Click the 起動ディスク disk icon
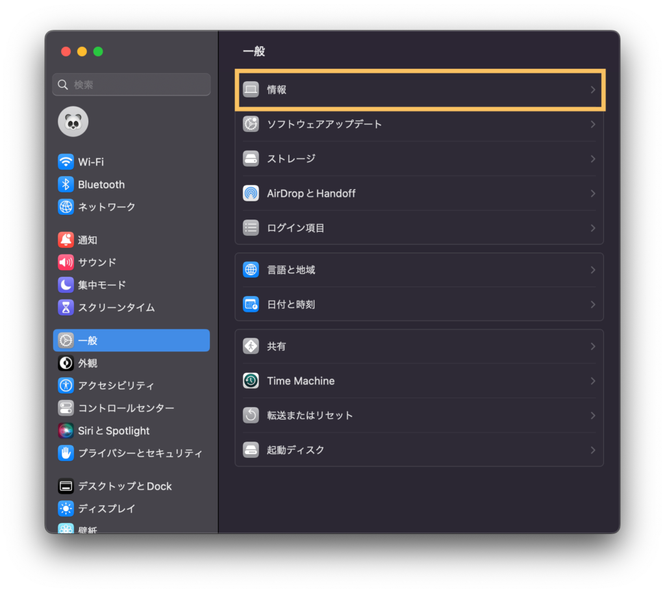Screen dimensions: 665x593 (x=251, y=449)
